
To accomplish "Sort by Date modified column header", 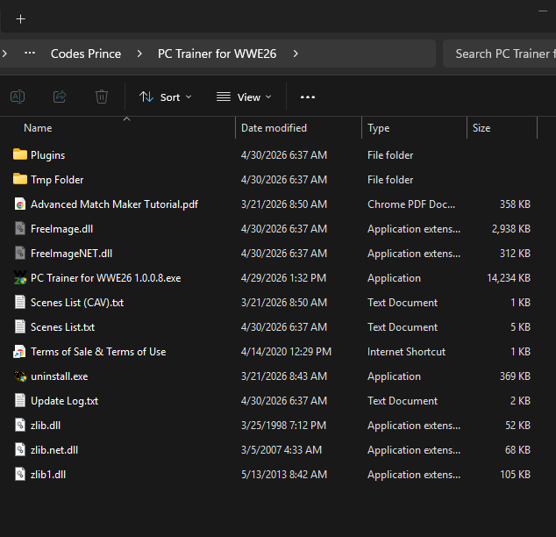I will click(274, 128).
